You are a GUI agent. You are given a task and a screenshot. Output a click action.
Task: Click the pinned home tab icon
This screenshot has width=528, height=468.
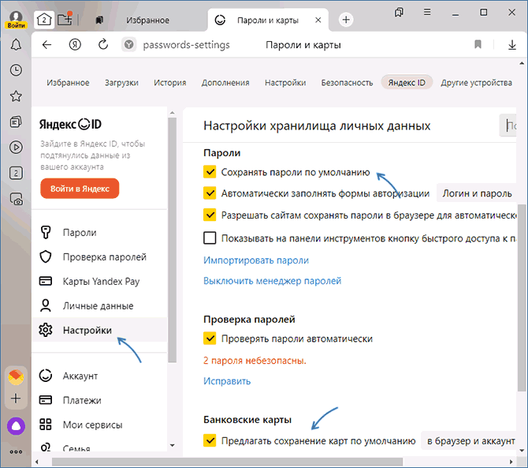44,20
